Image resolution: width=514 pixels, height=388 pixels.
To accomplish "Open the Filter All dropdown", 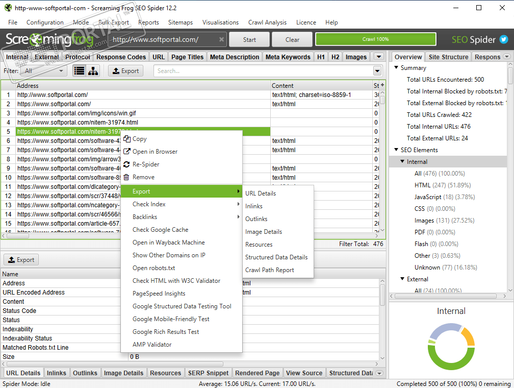I will point(44,71).
